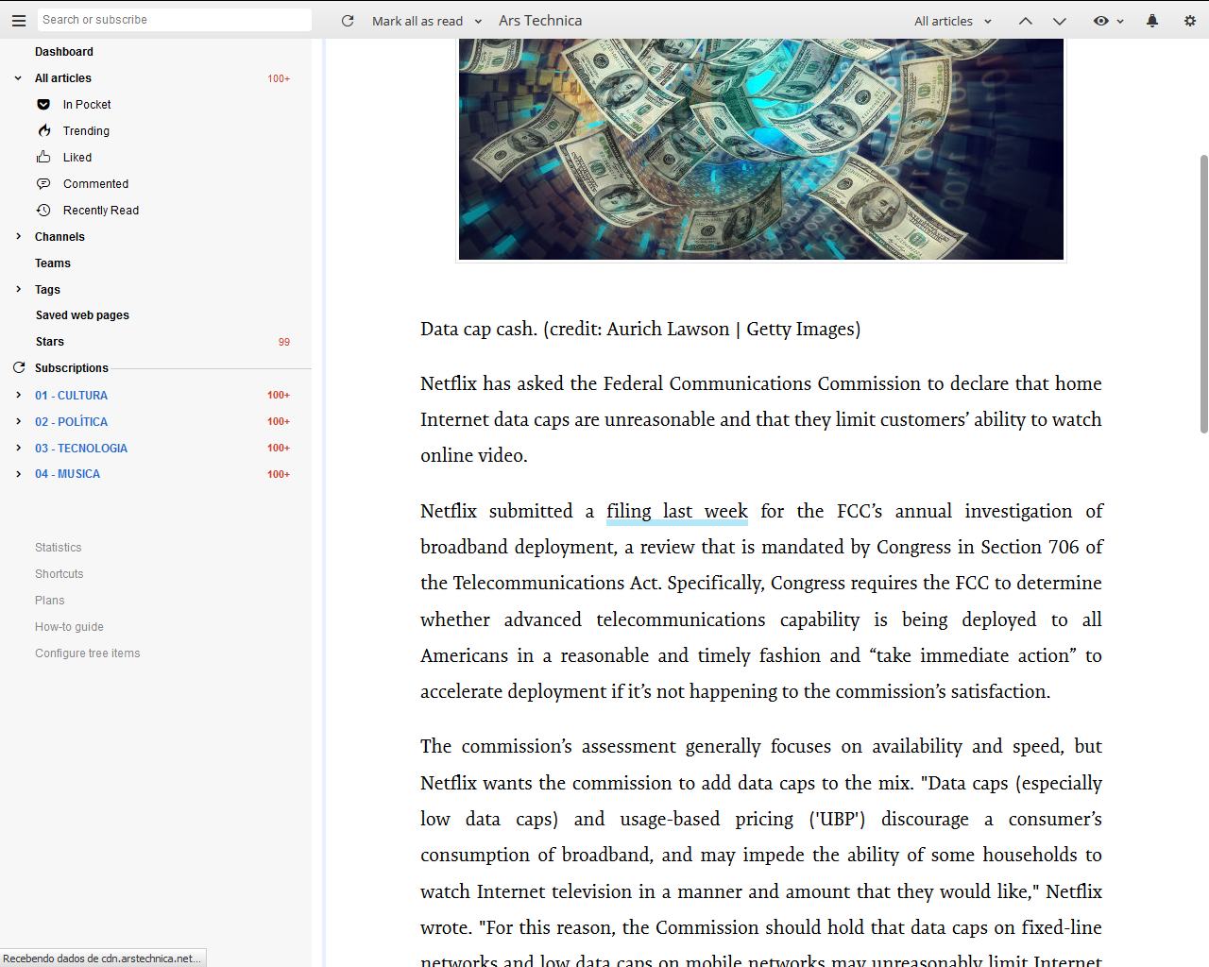This screenshot has height=967, width=1209.
Task: Expand the Tags section
Action: point(18,290)
